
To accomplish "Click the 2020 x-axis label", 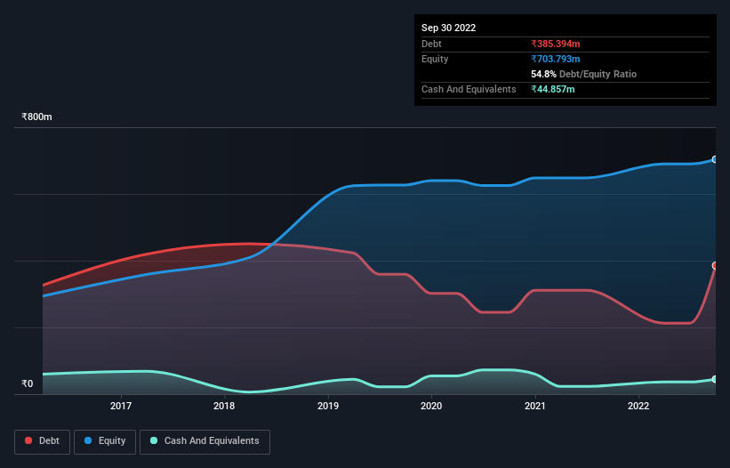I will point(431,406).
